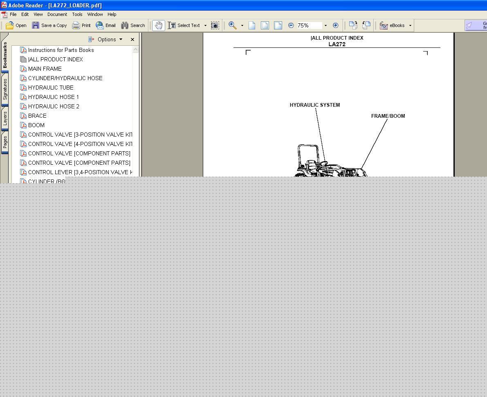Switch to the Pages side tab
Image resolution: width=487 pixels, height=397 pixels.
tap(5, 143)
